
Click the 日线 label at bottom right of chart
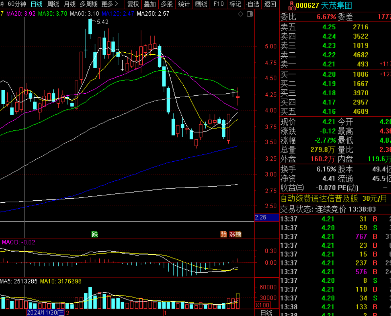pos(266,313)
